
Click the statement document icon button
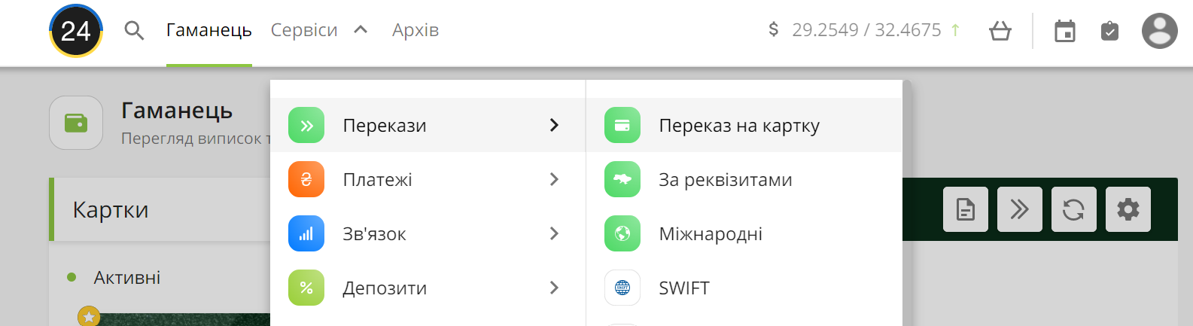tap(966, 209)
